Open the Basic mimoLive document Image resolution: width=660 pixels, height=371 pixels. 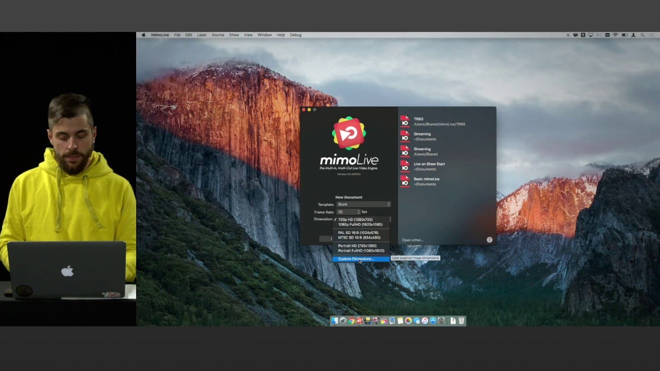pyautogui.click(x=420, y=181)
